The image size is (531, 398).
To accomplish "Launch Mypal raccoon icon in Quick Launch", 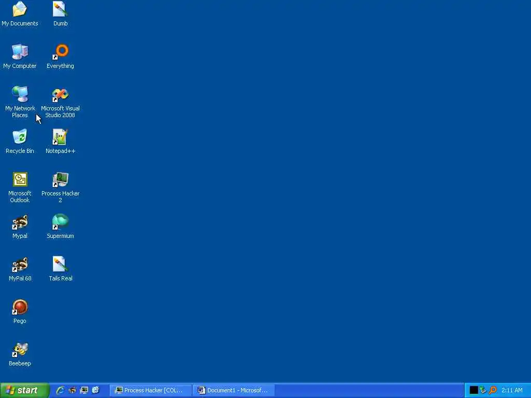I will click(72, 390).
